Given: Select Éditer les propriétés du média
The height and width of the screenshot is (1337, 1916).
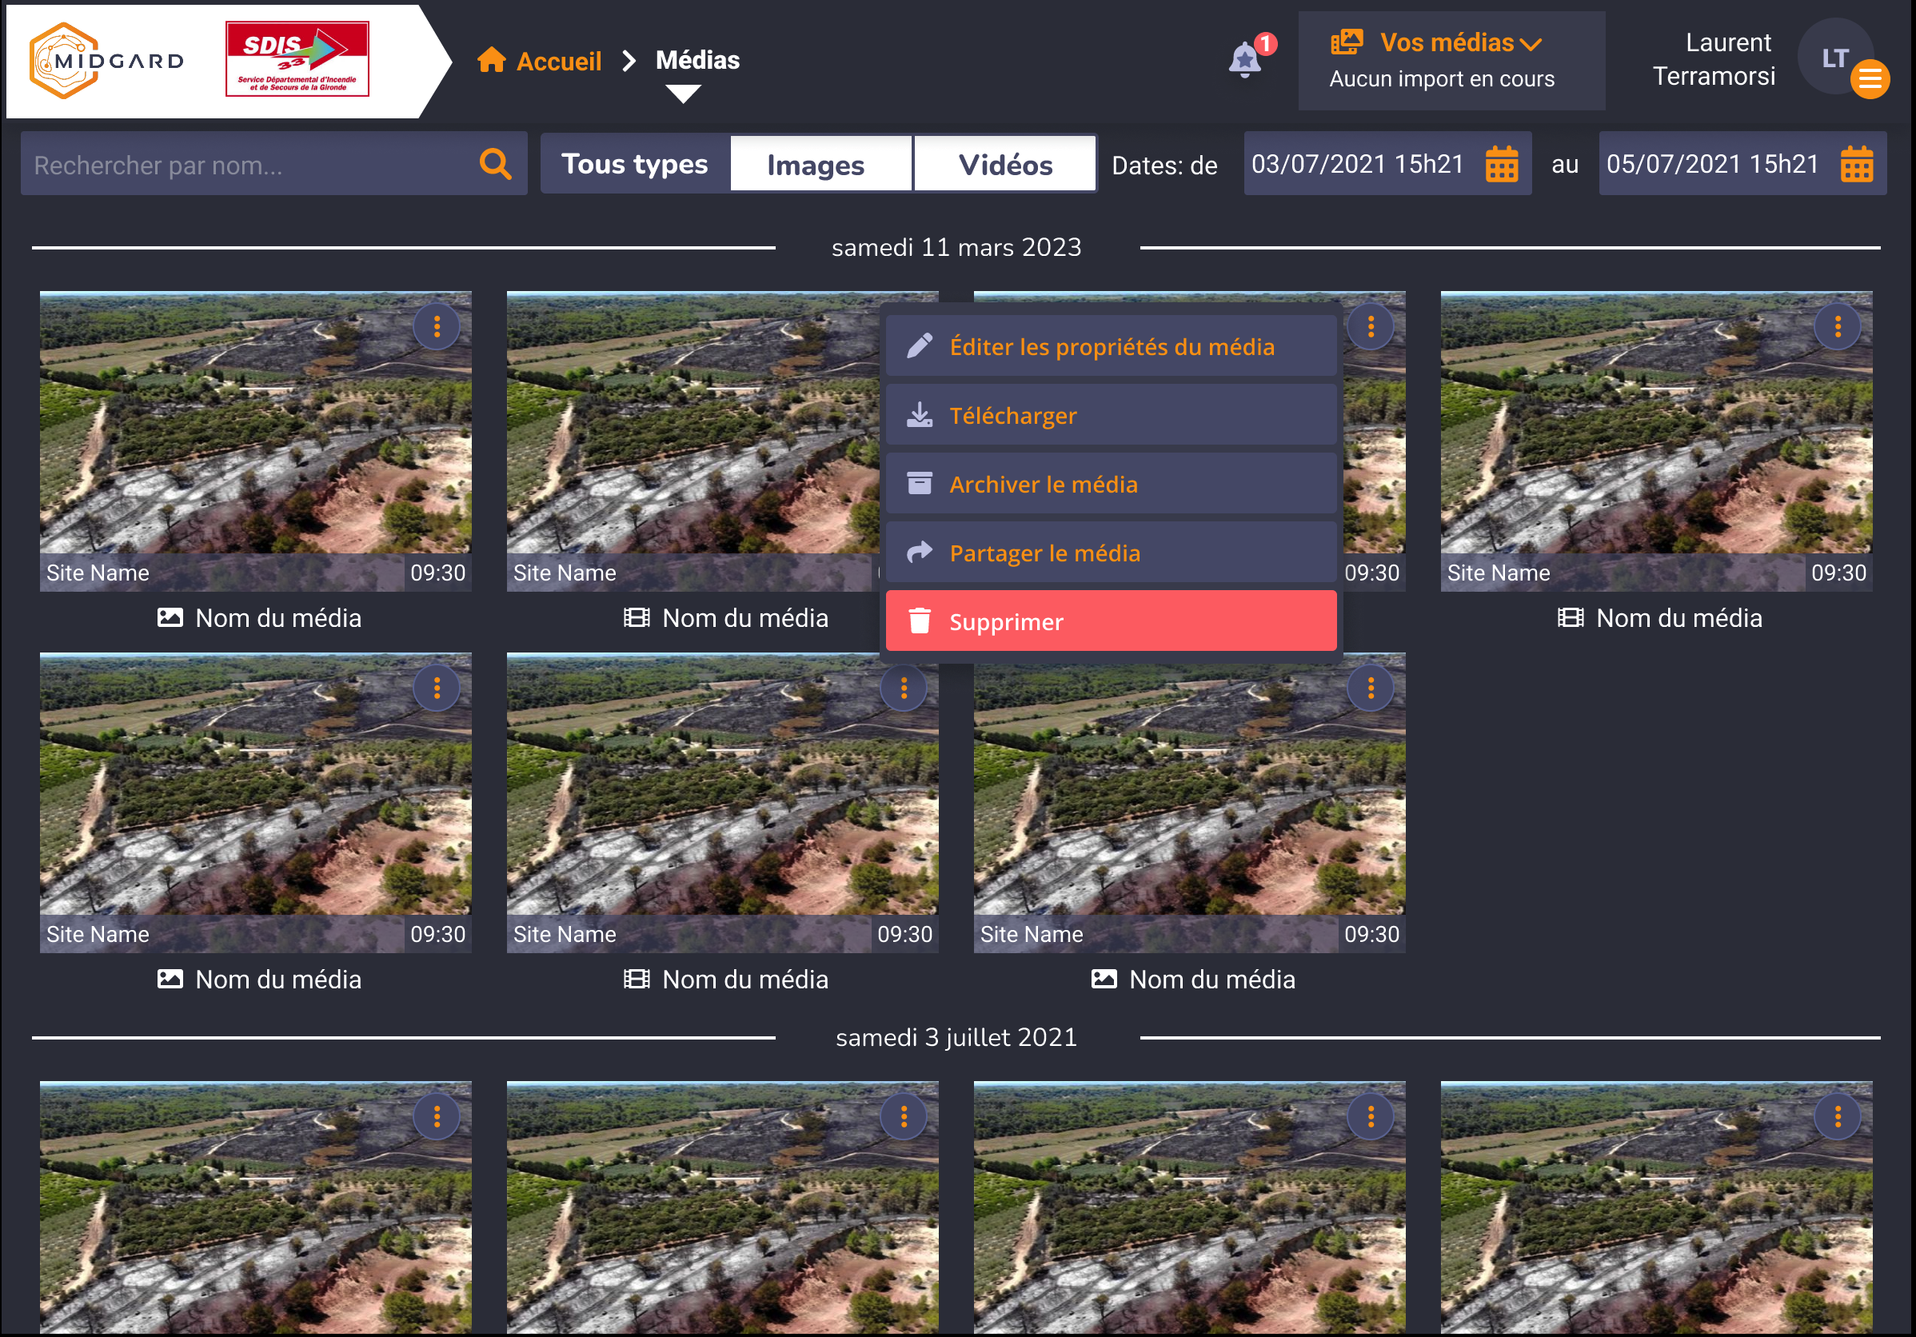Looking at the screenshot, I should 1111,346.
